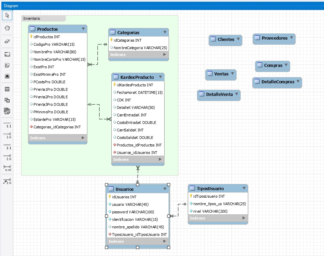Pick the place new view tool
This screenshot has height=256, width=324.
point(7,100)
